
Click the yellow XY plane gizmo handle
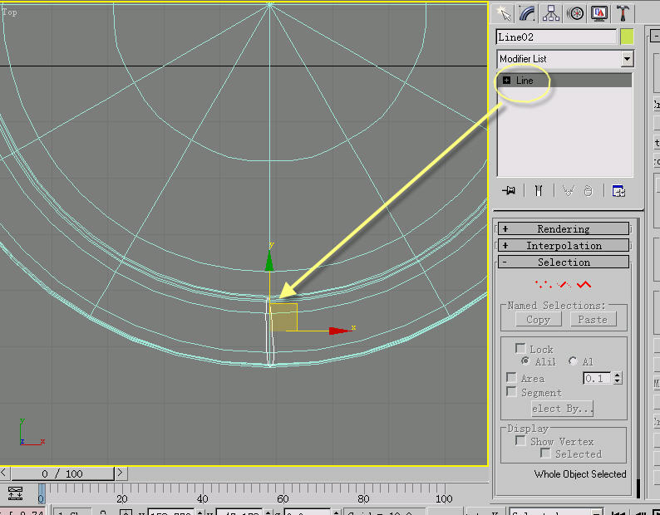tap(283, 316)
